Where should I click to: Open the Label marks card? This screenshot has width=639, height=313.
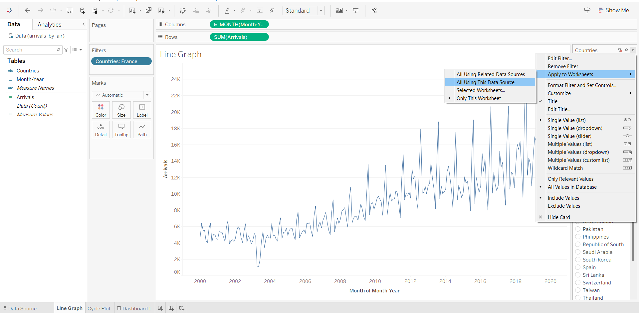[142, 110]
